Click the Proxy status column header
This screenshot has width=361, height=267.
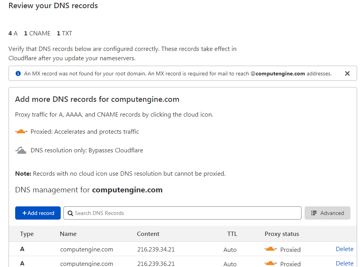pos(282,234)
